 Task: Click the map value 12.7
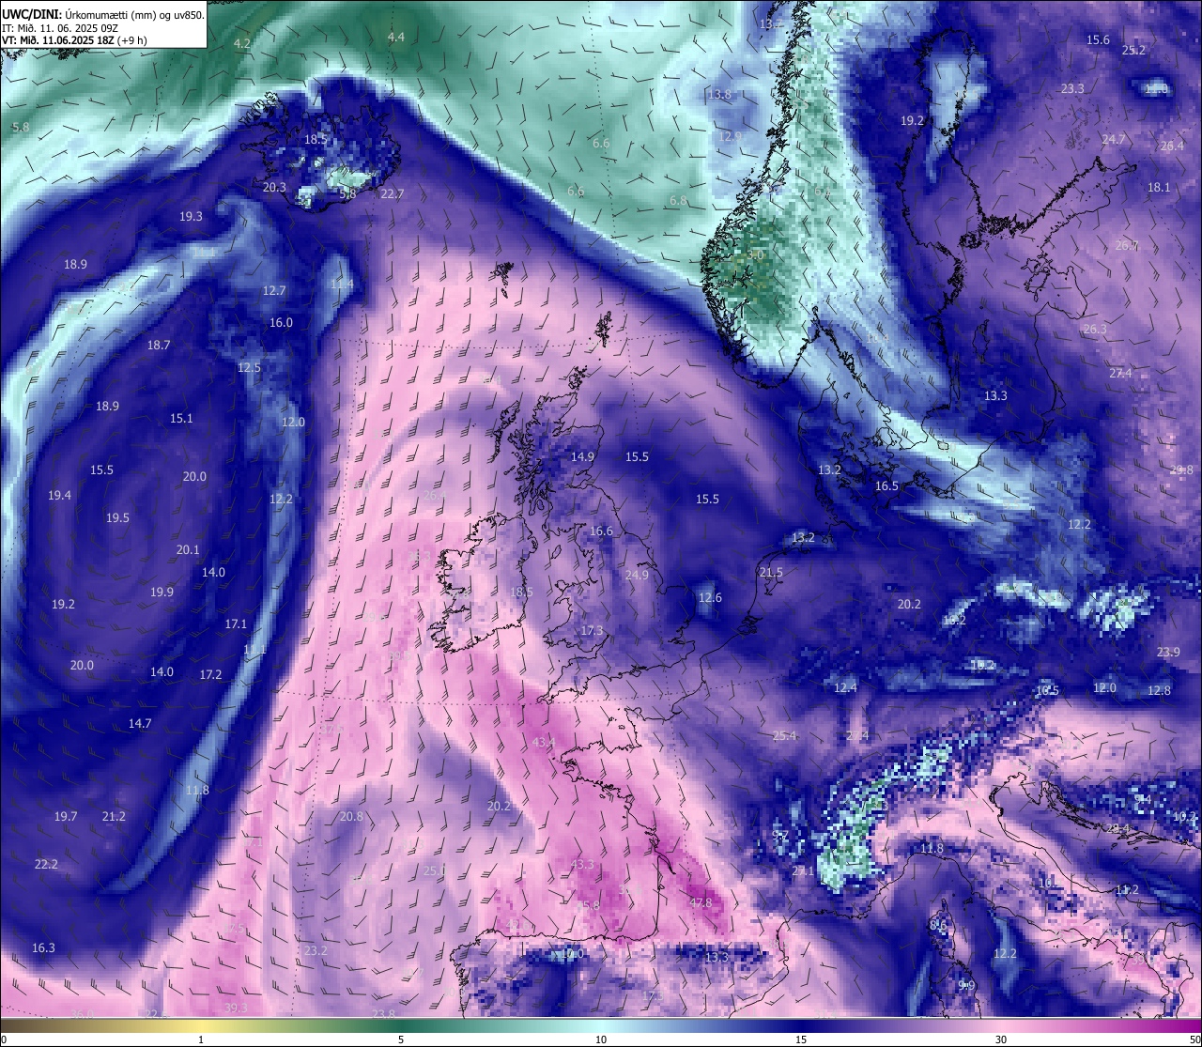(x=274, y=291)
